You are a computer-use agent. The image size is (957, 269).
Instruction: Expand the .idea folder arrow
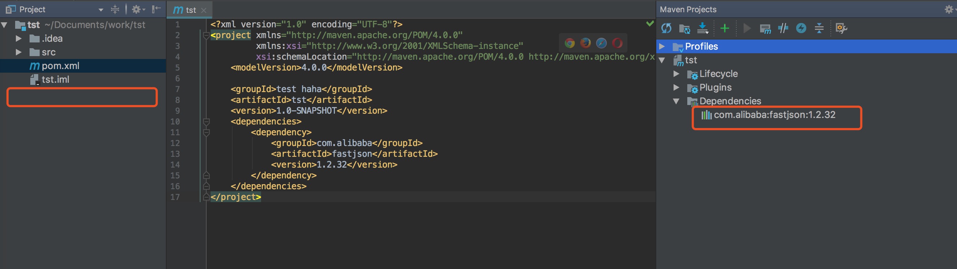[18, 38]
